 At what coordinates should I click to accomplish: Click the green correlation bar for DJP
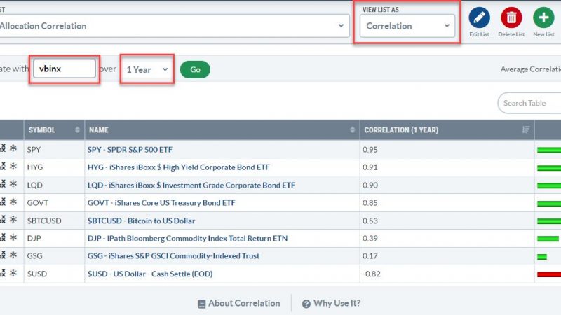click(x=548, y=239)
